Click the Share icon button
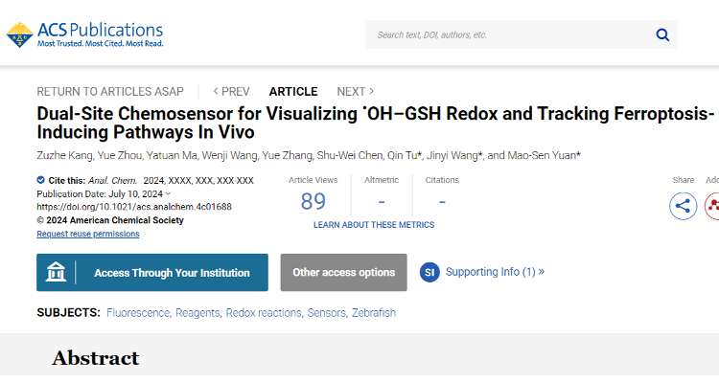The image size is (719, 383). [683, 206]
